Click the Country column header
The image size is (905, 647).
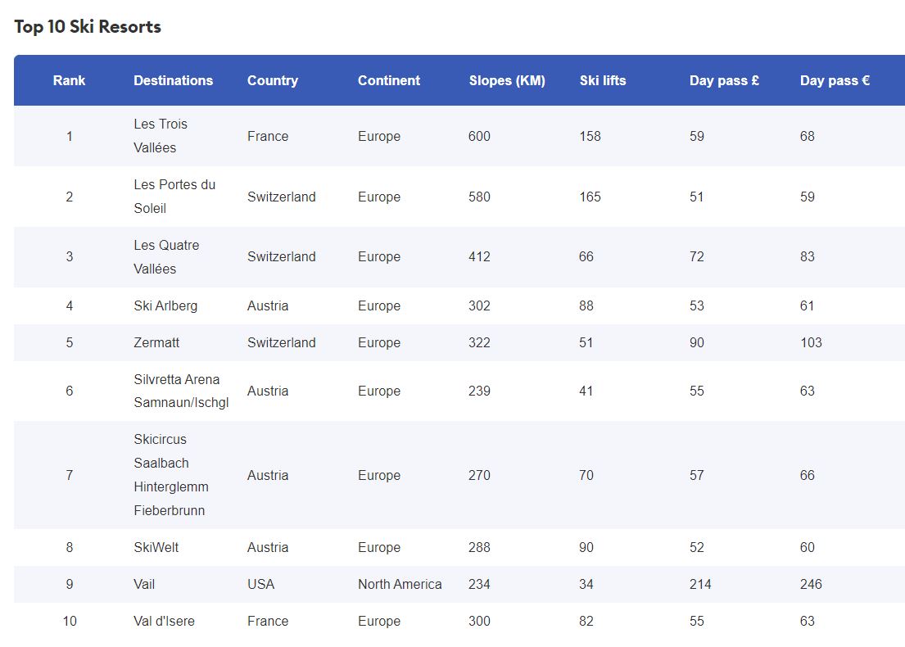click(x=273, y=80)
